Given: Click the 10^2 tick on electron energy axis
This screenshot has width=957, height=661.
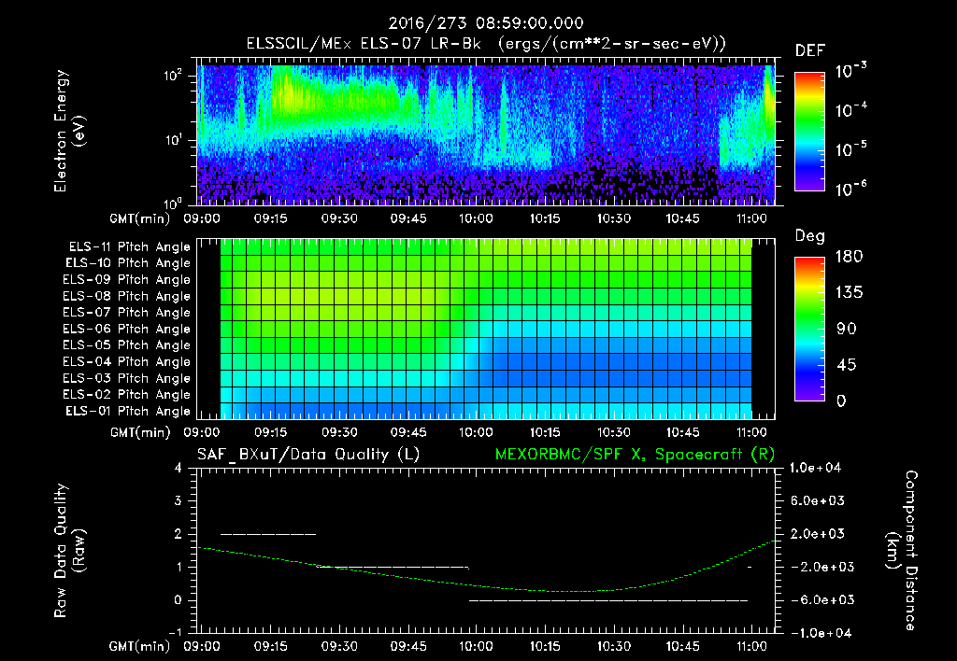Looking at the screenshot, I should click(x=173, y=76).
